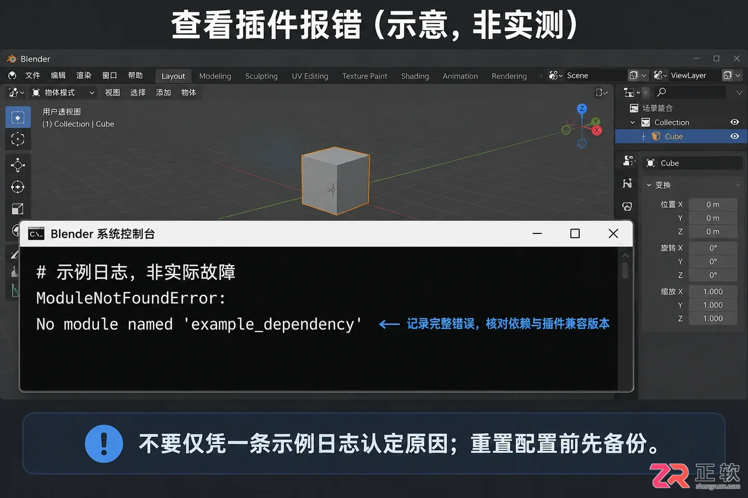Collapse the Collection tree row
The image size is (748, 498).
633,122
